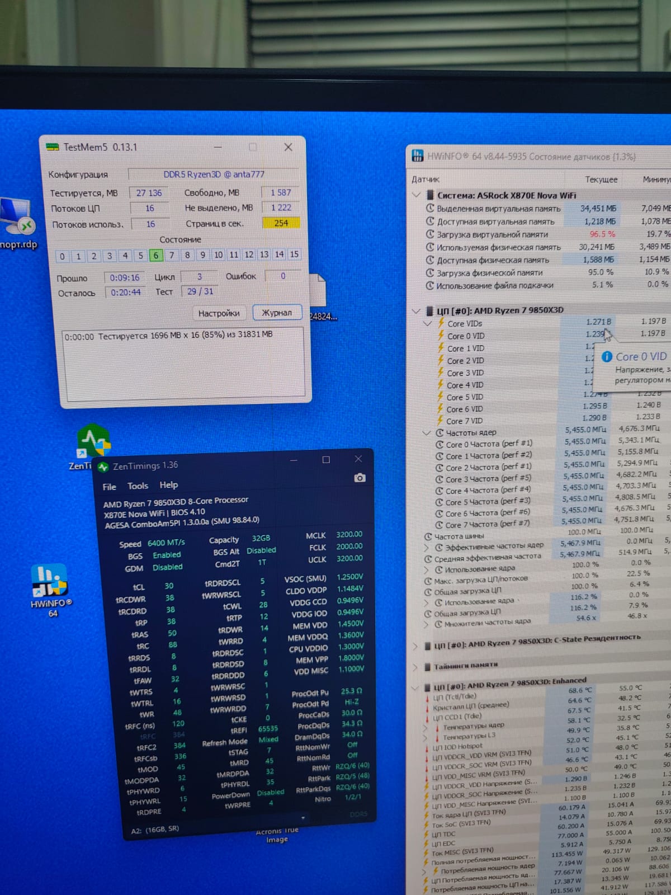This screenshot has width=671, height=895.
Task: Expand Эффективные частоты ядер group
Action: click(426, 547)
